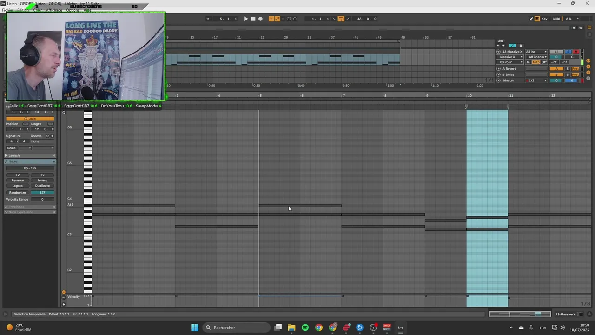Toggle the A Reverb Post button
Viewport: 595px width, 335px height.
tap(575, 69)
